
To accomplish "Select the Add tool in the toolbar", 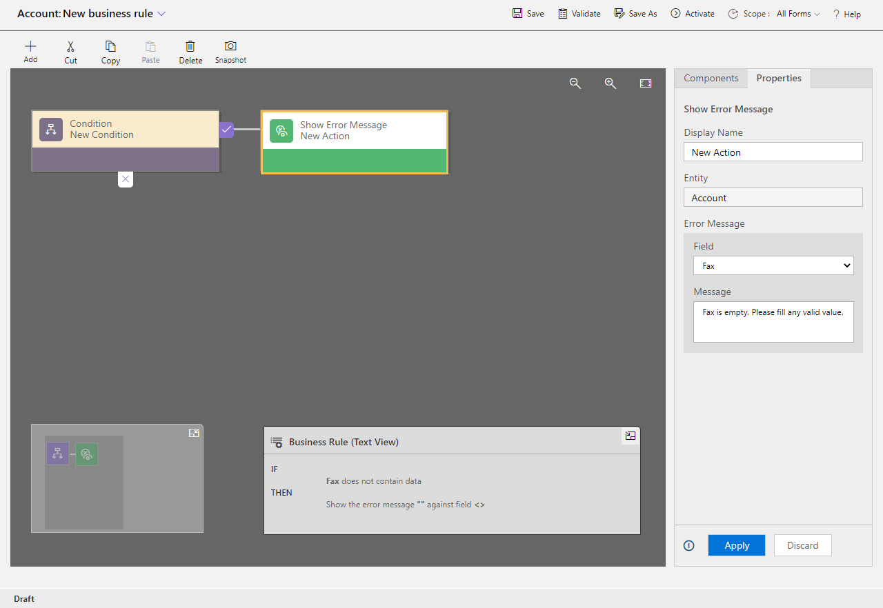I will coord(30,51).
